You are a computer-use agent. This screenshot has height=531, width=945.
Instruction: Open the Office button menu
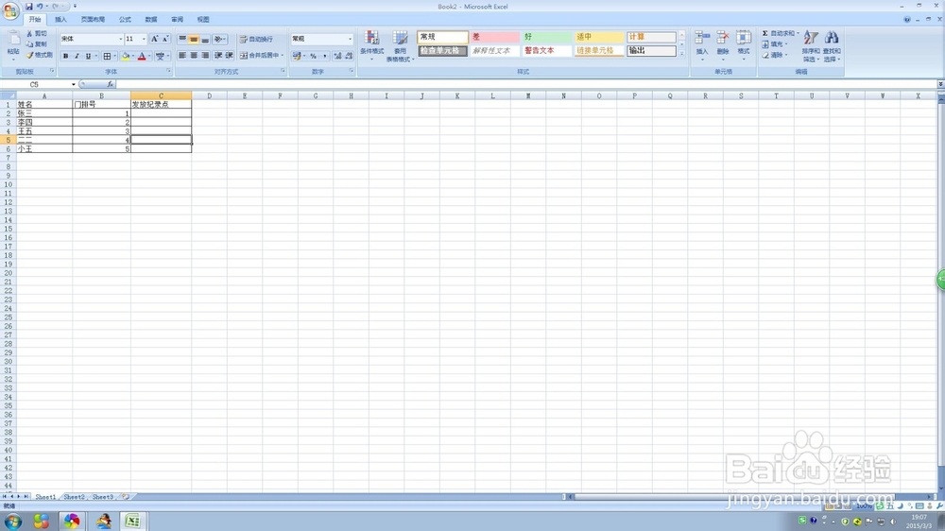pos(10,10)
